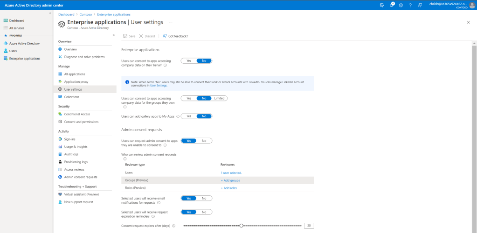This screenshot has width=477, height=233.
Task: Click the notifications bell icon
Action: coord(392,5)
